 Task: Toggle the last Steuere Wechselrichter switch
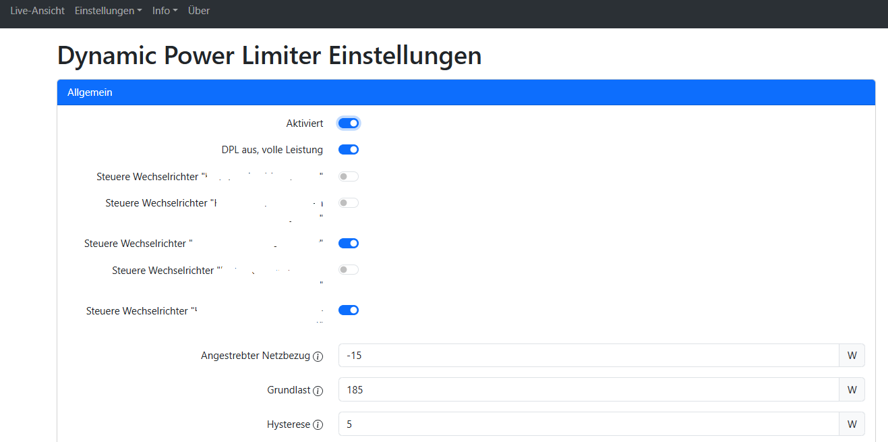point(349,310)
